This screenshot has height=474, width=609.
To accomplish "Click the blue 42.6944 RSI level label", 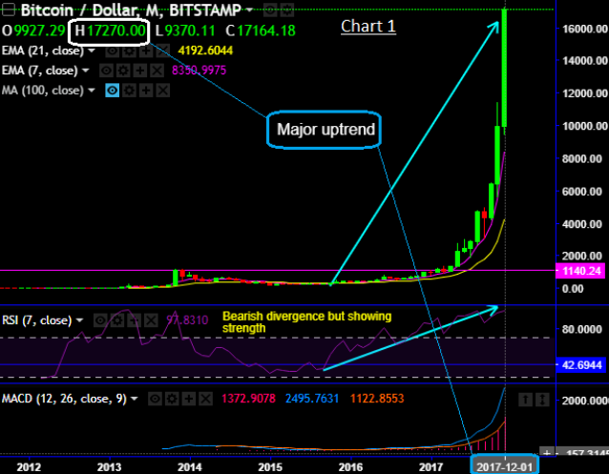I will (x=581, y=365).
